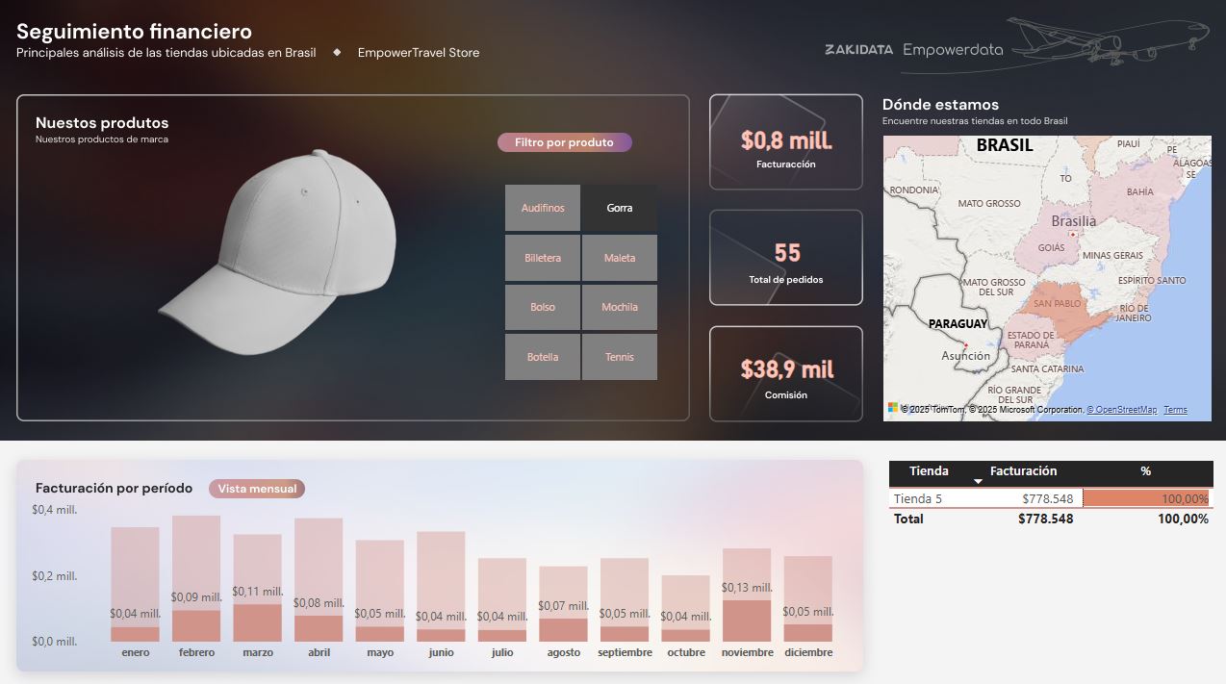Choose the Bolso product tile

click(x=543, y=308)
